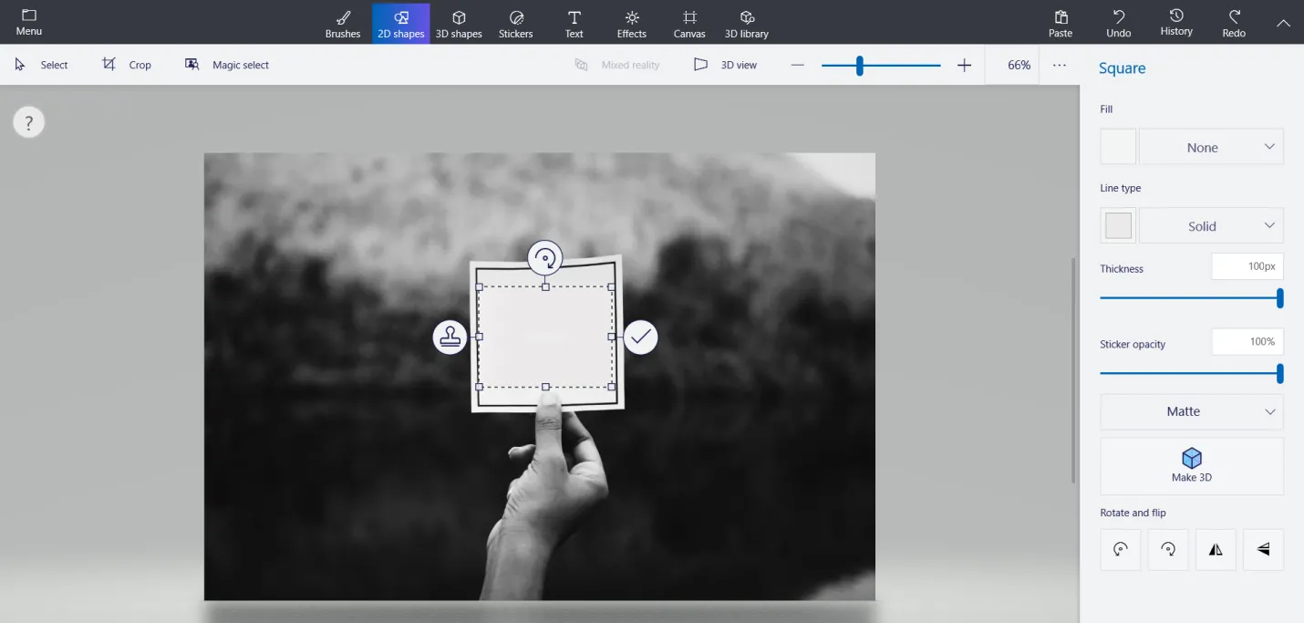Click the rotate handle above the square
Image resolution: width=1304 pixels, height=623 pixels.
point(545,258)
